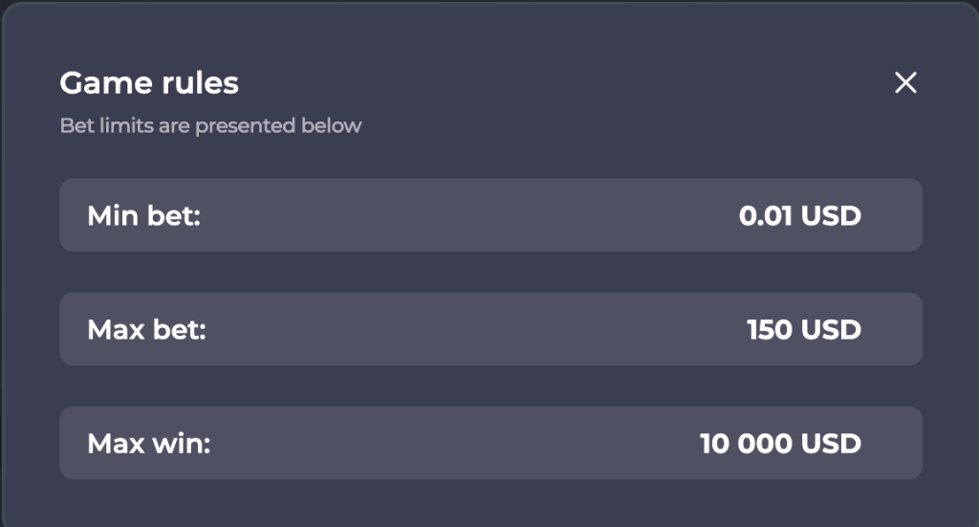This screenshot has height=527, width=979.
Task: Click the 0.01 minimum bet amount
Action: point(766,215)
